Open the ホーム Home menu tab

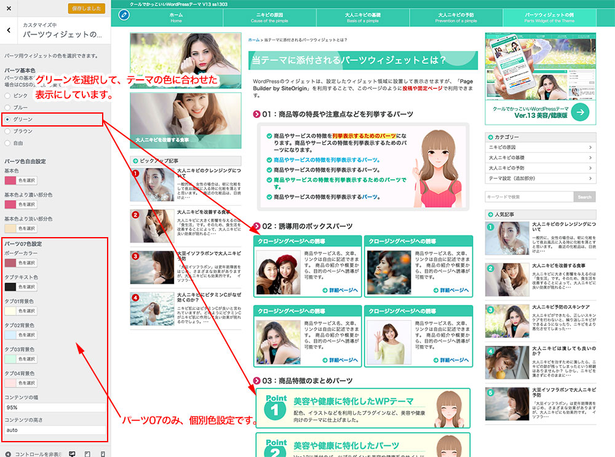[176, 17]
